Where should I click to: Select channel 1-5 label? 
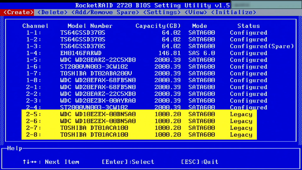click(34, 60)
